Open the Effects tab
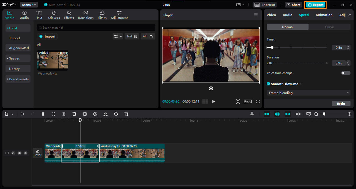356x189 pixels. click(x=69, y=15)
